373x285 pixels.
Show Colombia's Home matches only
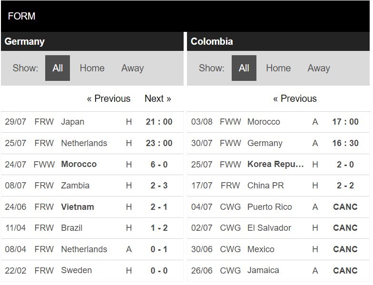point(278,68)
